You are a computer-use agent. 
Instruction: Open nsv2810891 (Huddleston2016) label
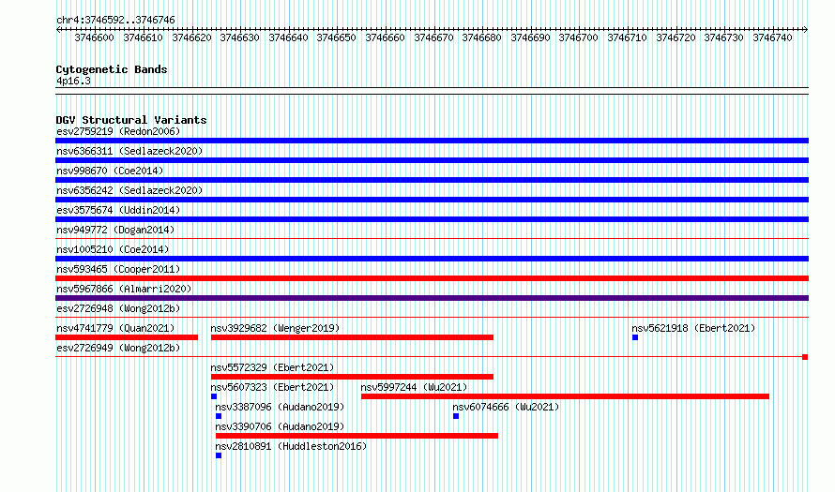(291, 446)
